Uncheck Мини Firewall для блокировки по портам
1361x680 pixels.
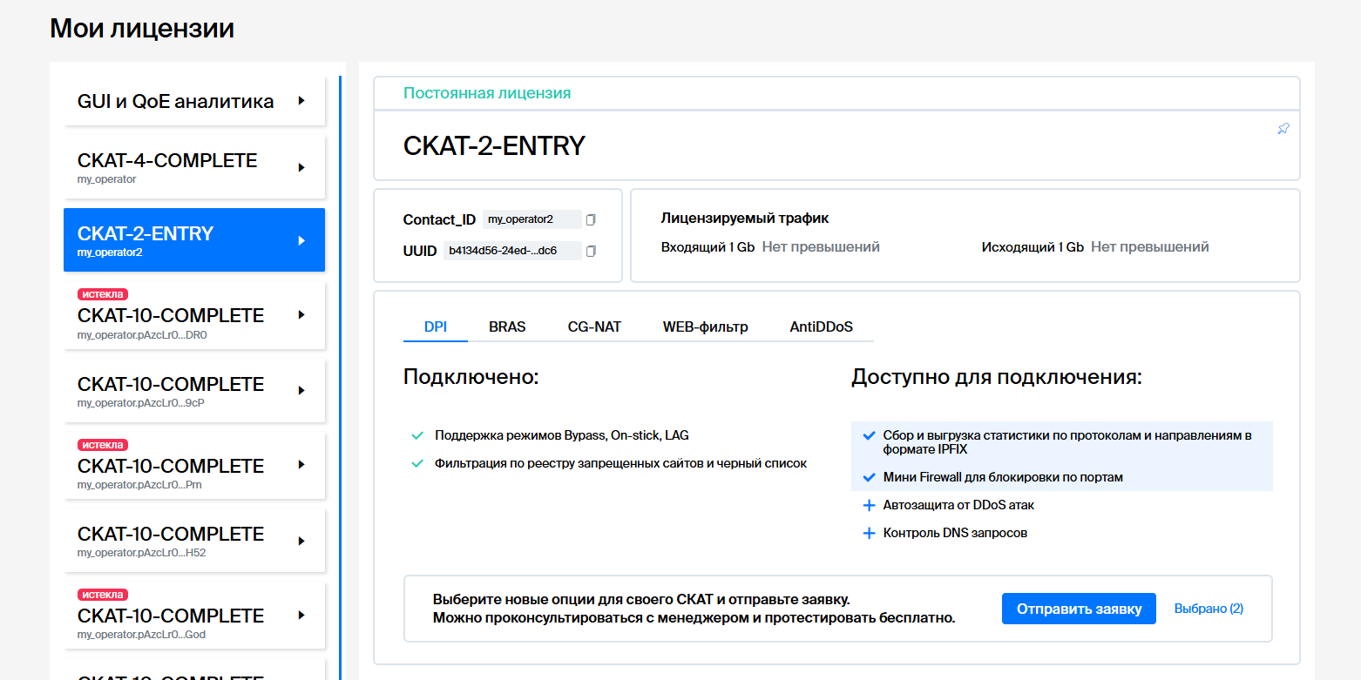click(x=868, y=477)
